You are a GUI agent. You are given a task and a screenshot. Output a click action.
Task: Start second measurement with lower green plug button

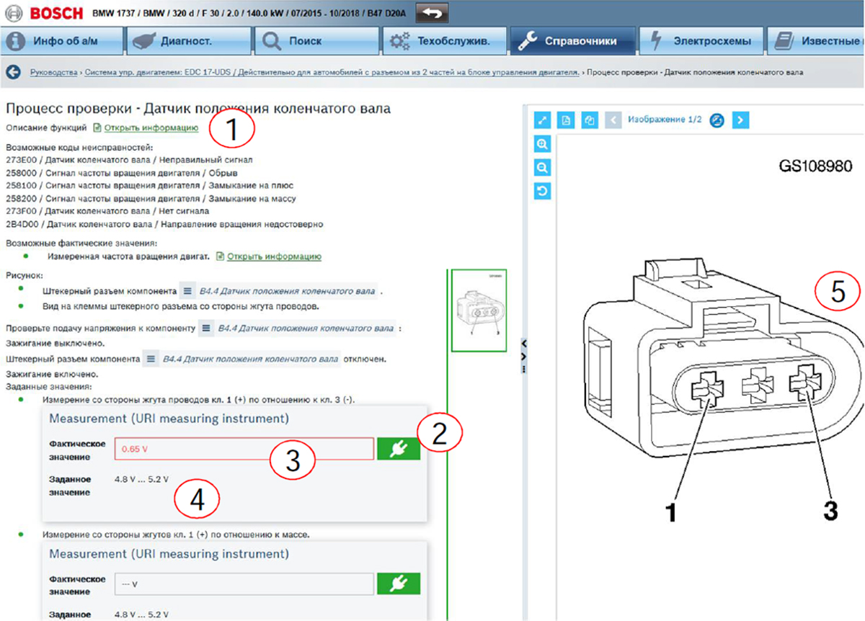(399, 584)
